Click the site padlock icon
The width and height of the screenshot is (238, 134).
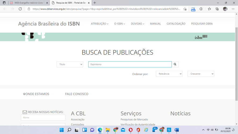[x=29, y=9]
